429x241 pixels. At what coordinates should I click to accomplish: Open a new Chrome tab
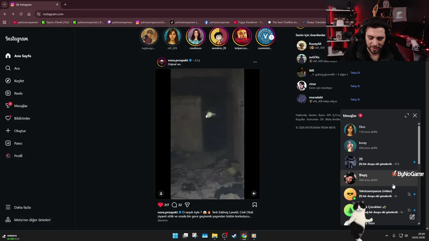[x=65, y=5]
